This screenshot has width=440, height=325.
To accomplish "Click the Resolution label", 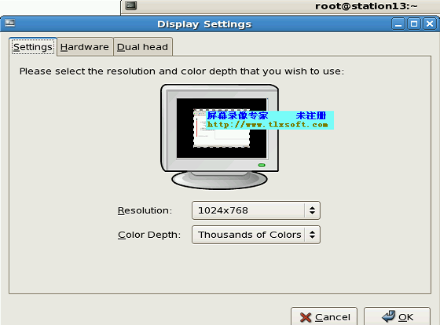I will click(145, 210).
